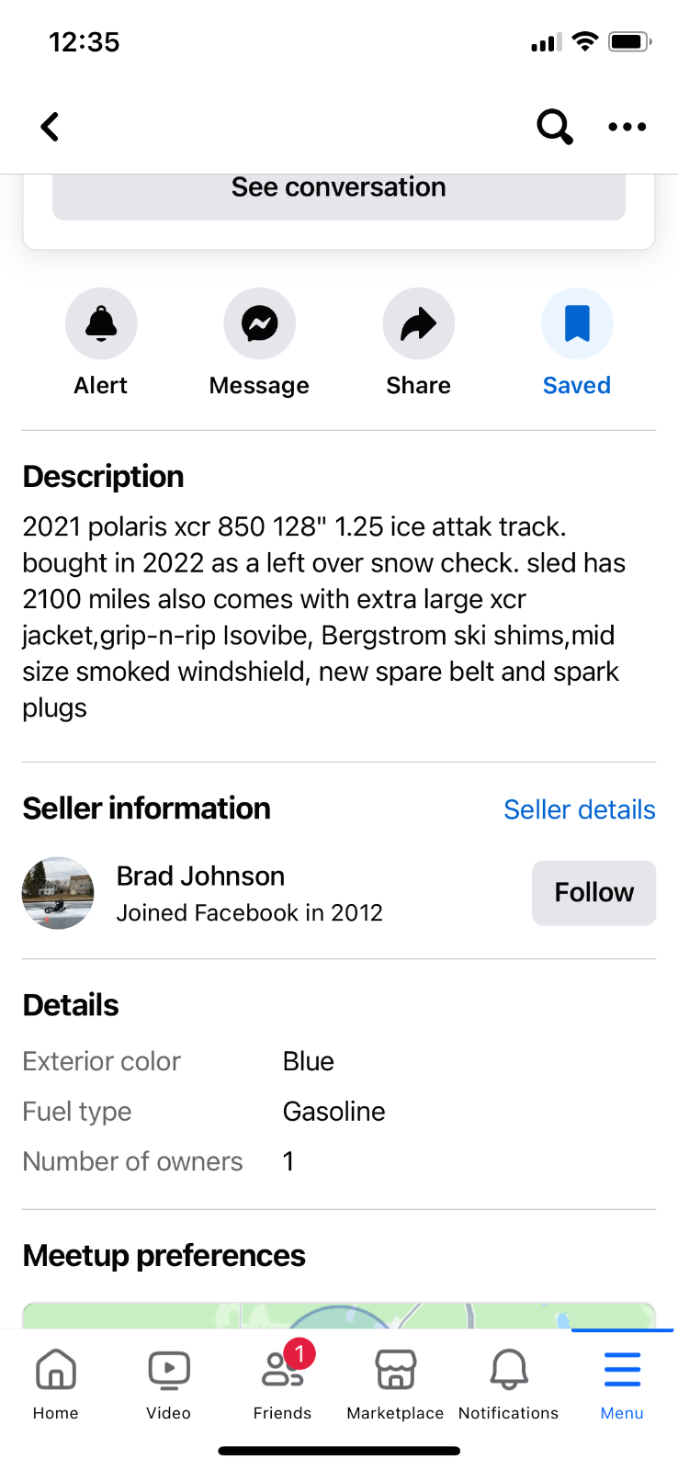Follow Brad Johnson

(594, 892)
